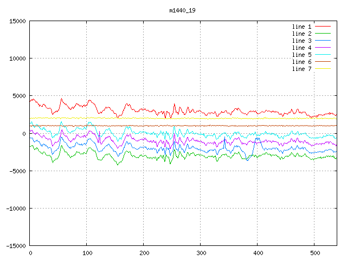Click the 0 x-axis tick label
The height and width of the screenshot is (260, 347).
point(30,253)
